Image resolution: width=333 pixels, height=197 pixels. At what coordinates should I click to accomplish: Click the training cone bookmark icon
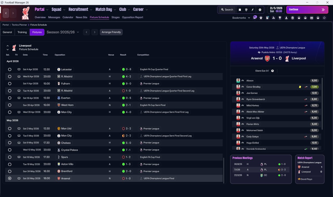pos(286,18)
